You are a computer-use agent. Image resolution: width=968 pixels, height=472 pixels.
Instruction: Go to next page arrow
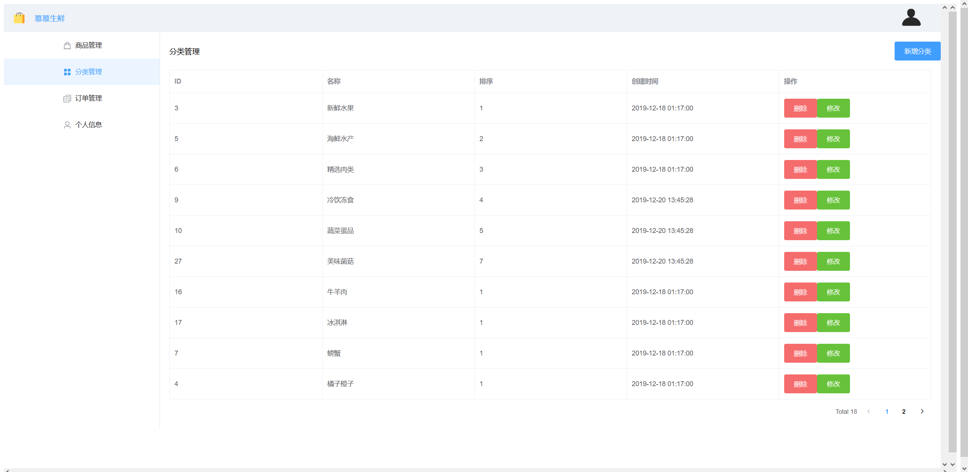pyautogui.click(x=922, y=411)
